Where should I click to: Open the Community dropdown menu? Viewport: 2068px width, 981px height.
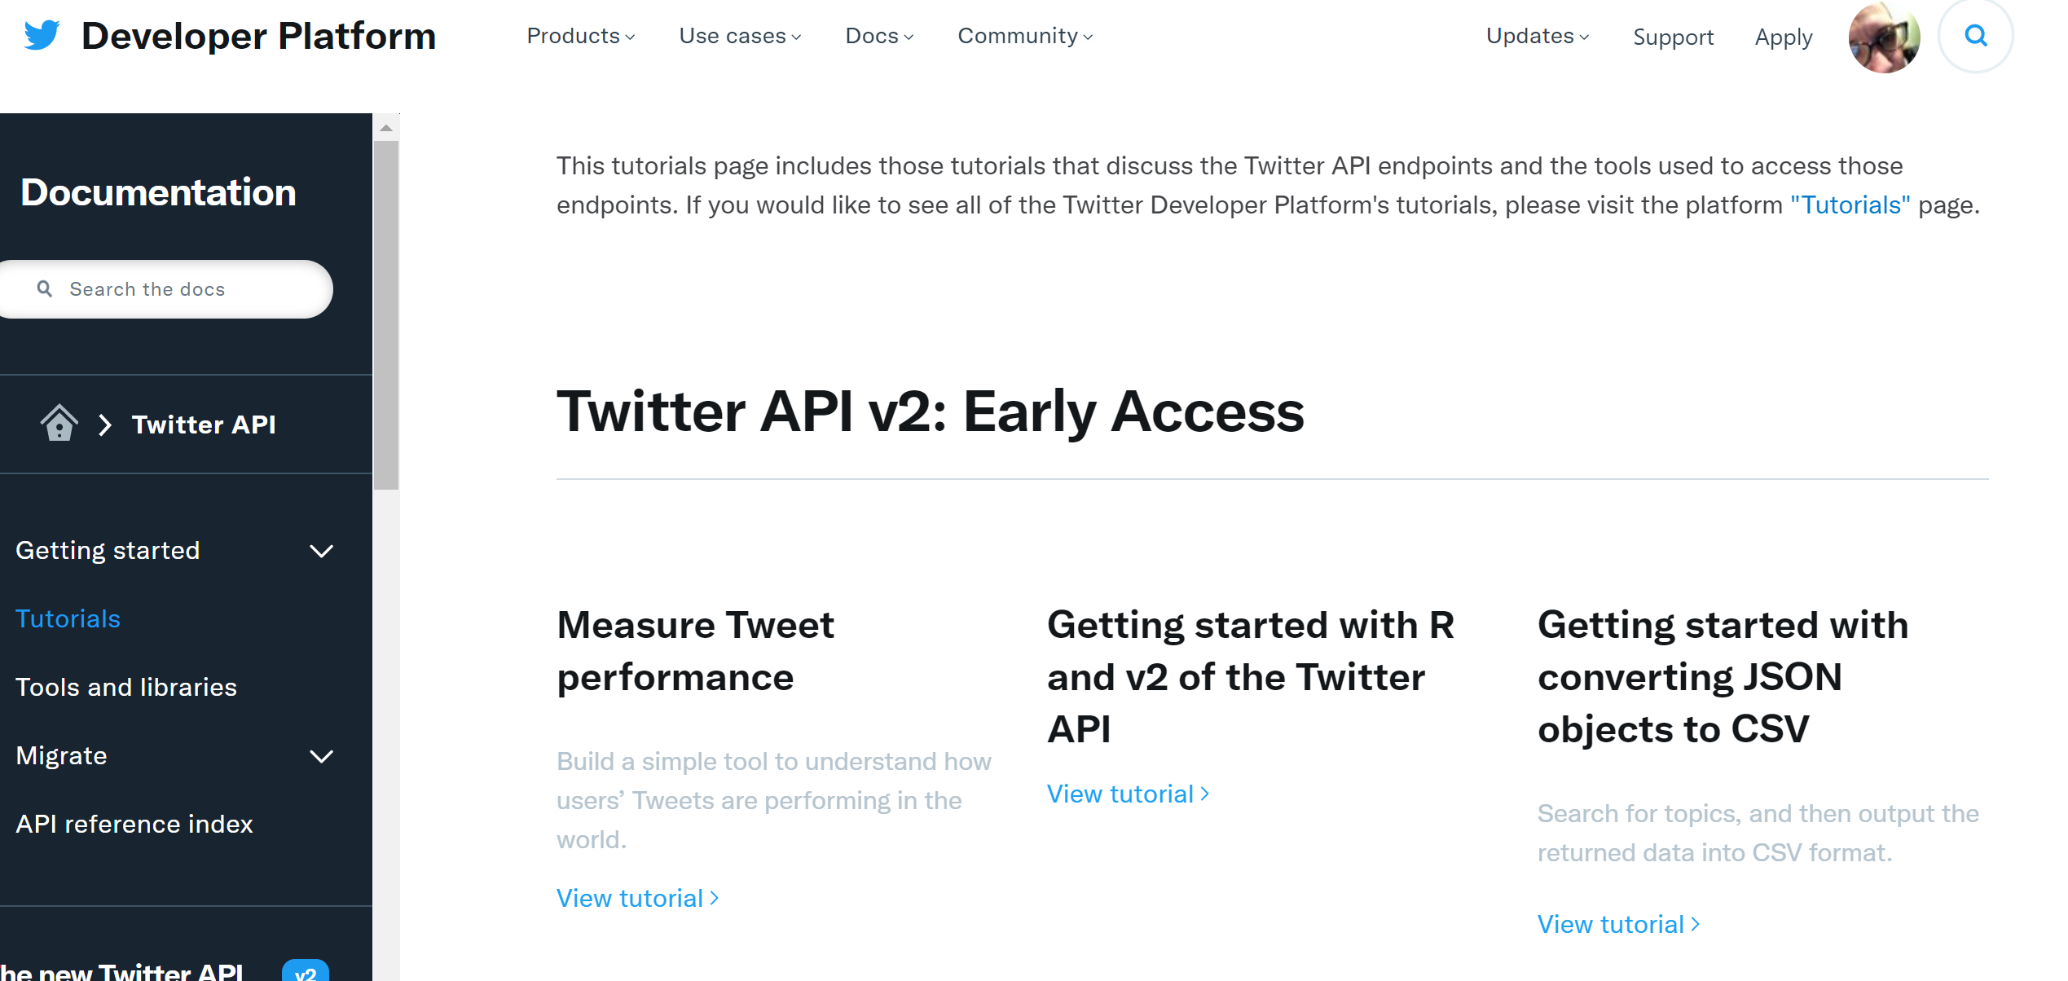tap(1024, 36)
